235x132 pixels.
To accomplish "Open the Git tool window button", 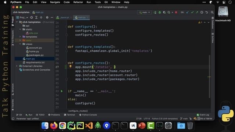I will 19,115.
